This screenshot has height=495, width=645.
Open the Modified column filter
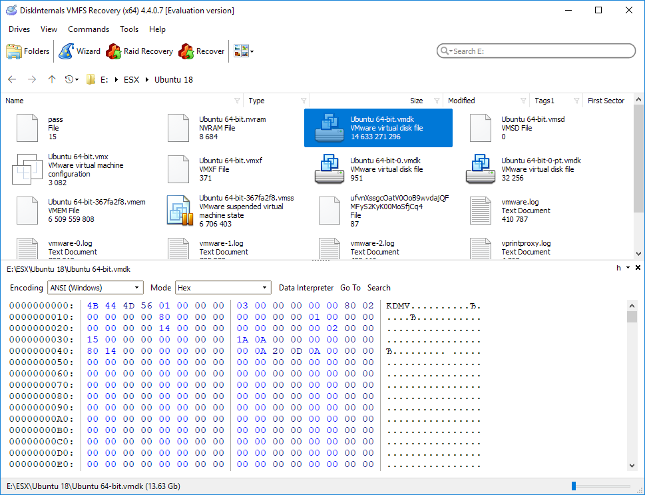coord(523,101)
